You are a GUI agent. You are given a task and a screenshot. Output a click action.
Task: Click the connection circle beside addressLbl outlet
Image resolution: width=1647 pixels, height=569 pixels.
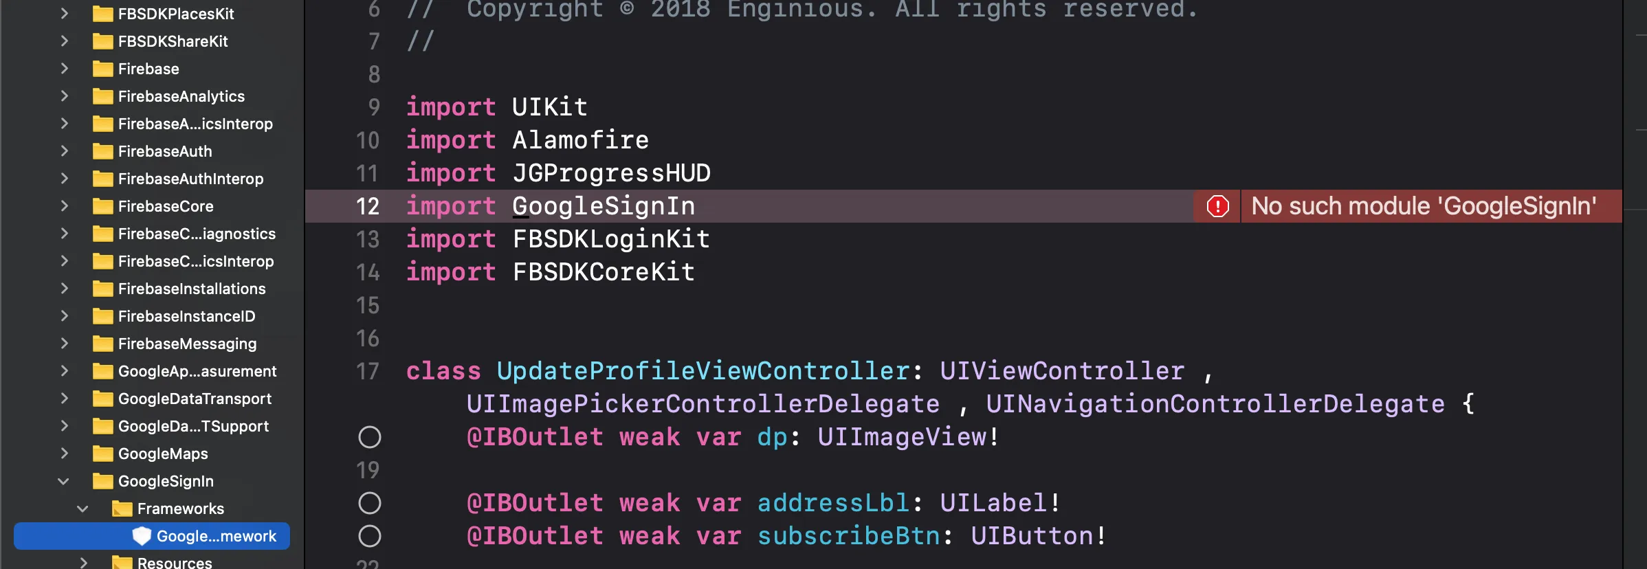369,503
